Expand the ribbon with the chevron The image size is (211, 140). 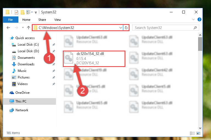(193, 19)
